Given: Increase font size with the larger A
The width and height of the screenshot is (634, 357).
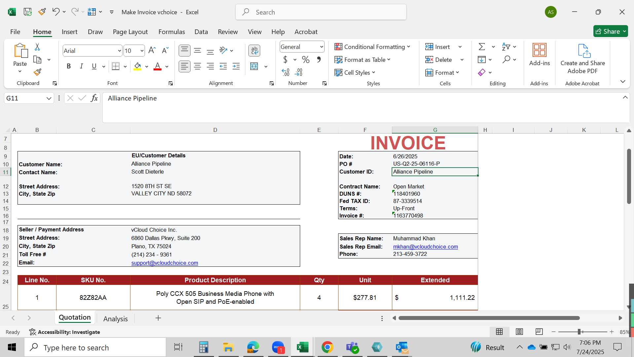Looking at the screenshot, I should [152, 51].
